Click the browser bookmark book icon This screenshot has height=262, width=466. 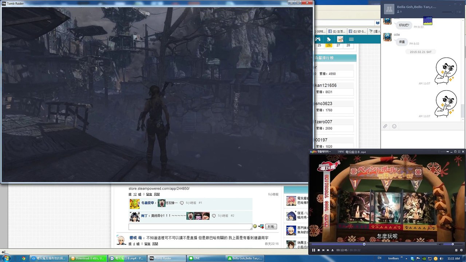click(x=378, y=23)
